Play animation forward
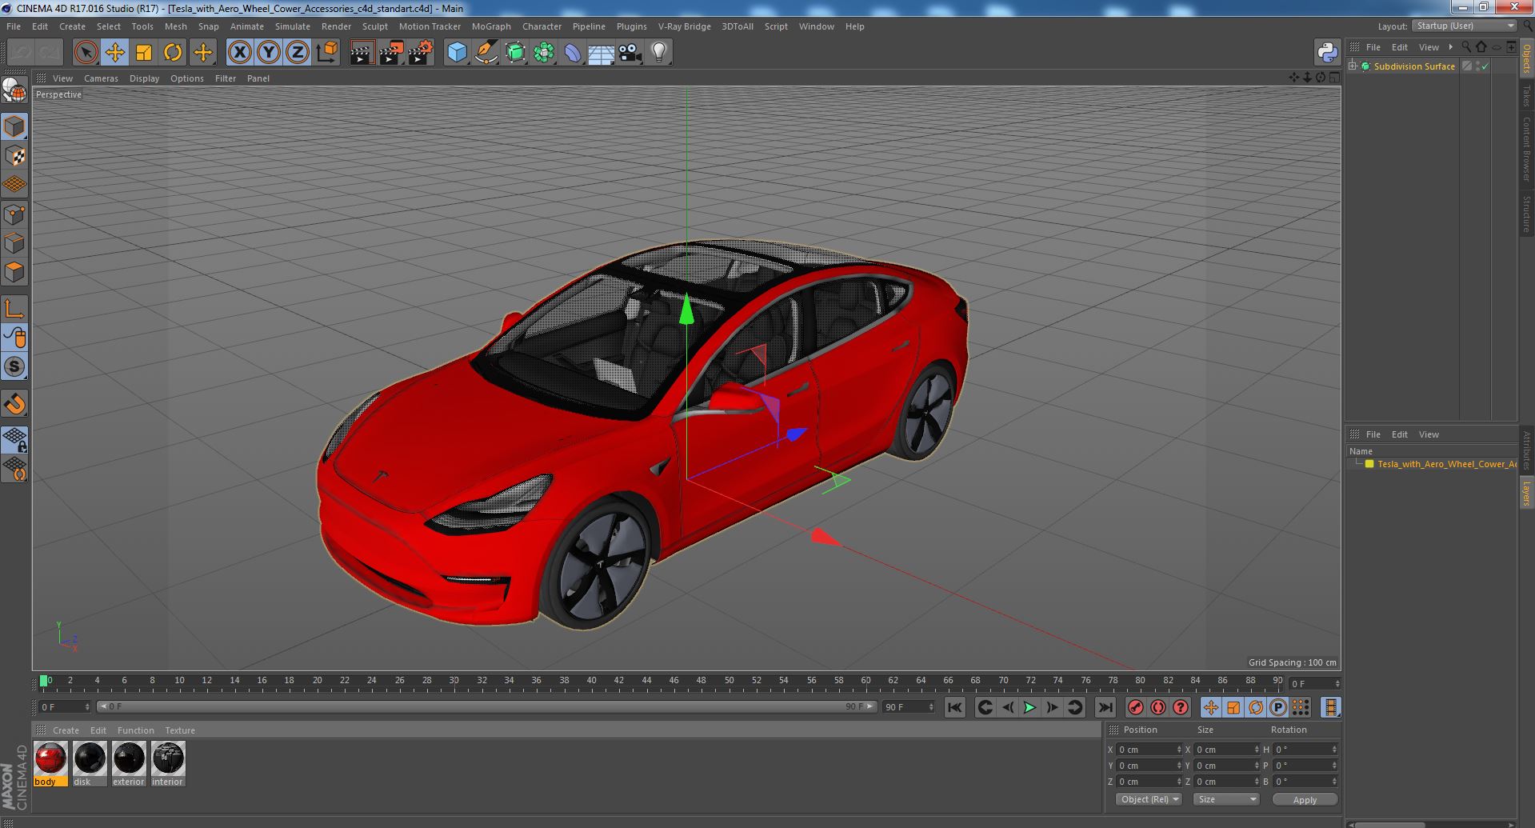The image size is (1535, 828). tap(1029, 707)
